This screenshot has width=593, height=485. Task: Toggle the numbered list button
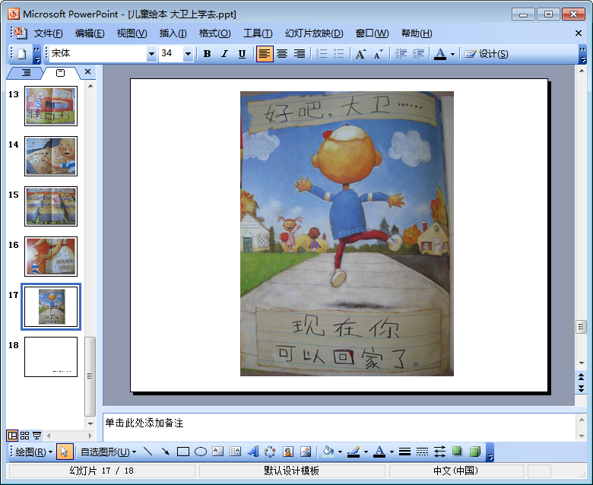click(322, 54)
